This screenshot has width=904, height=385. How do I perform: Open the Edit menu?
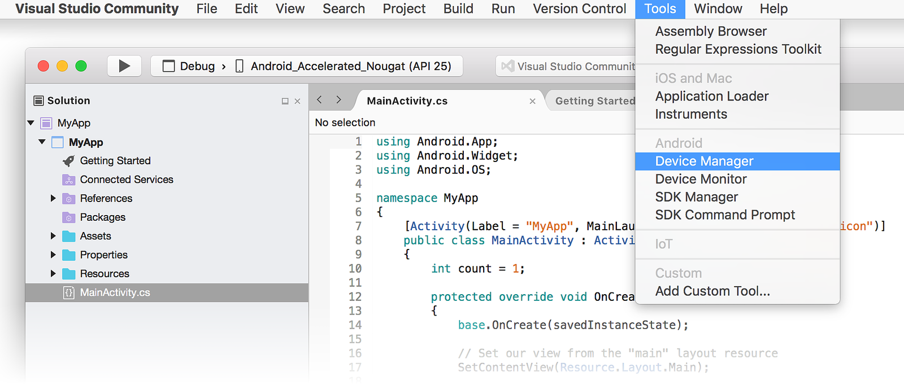coord(246,9)
